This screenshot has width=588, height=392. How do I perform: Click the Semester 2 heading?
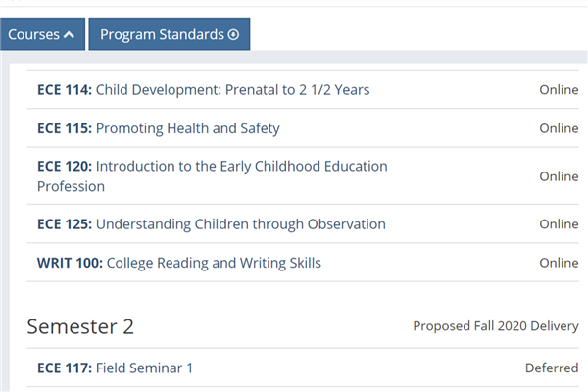pyautogui.click(x=80, y=326)
